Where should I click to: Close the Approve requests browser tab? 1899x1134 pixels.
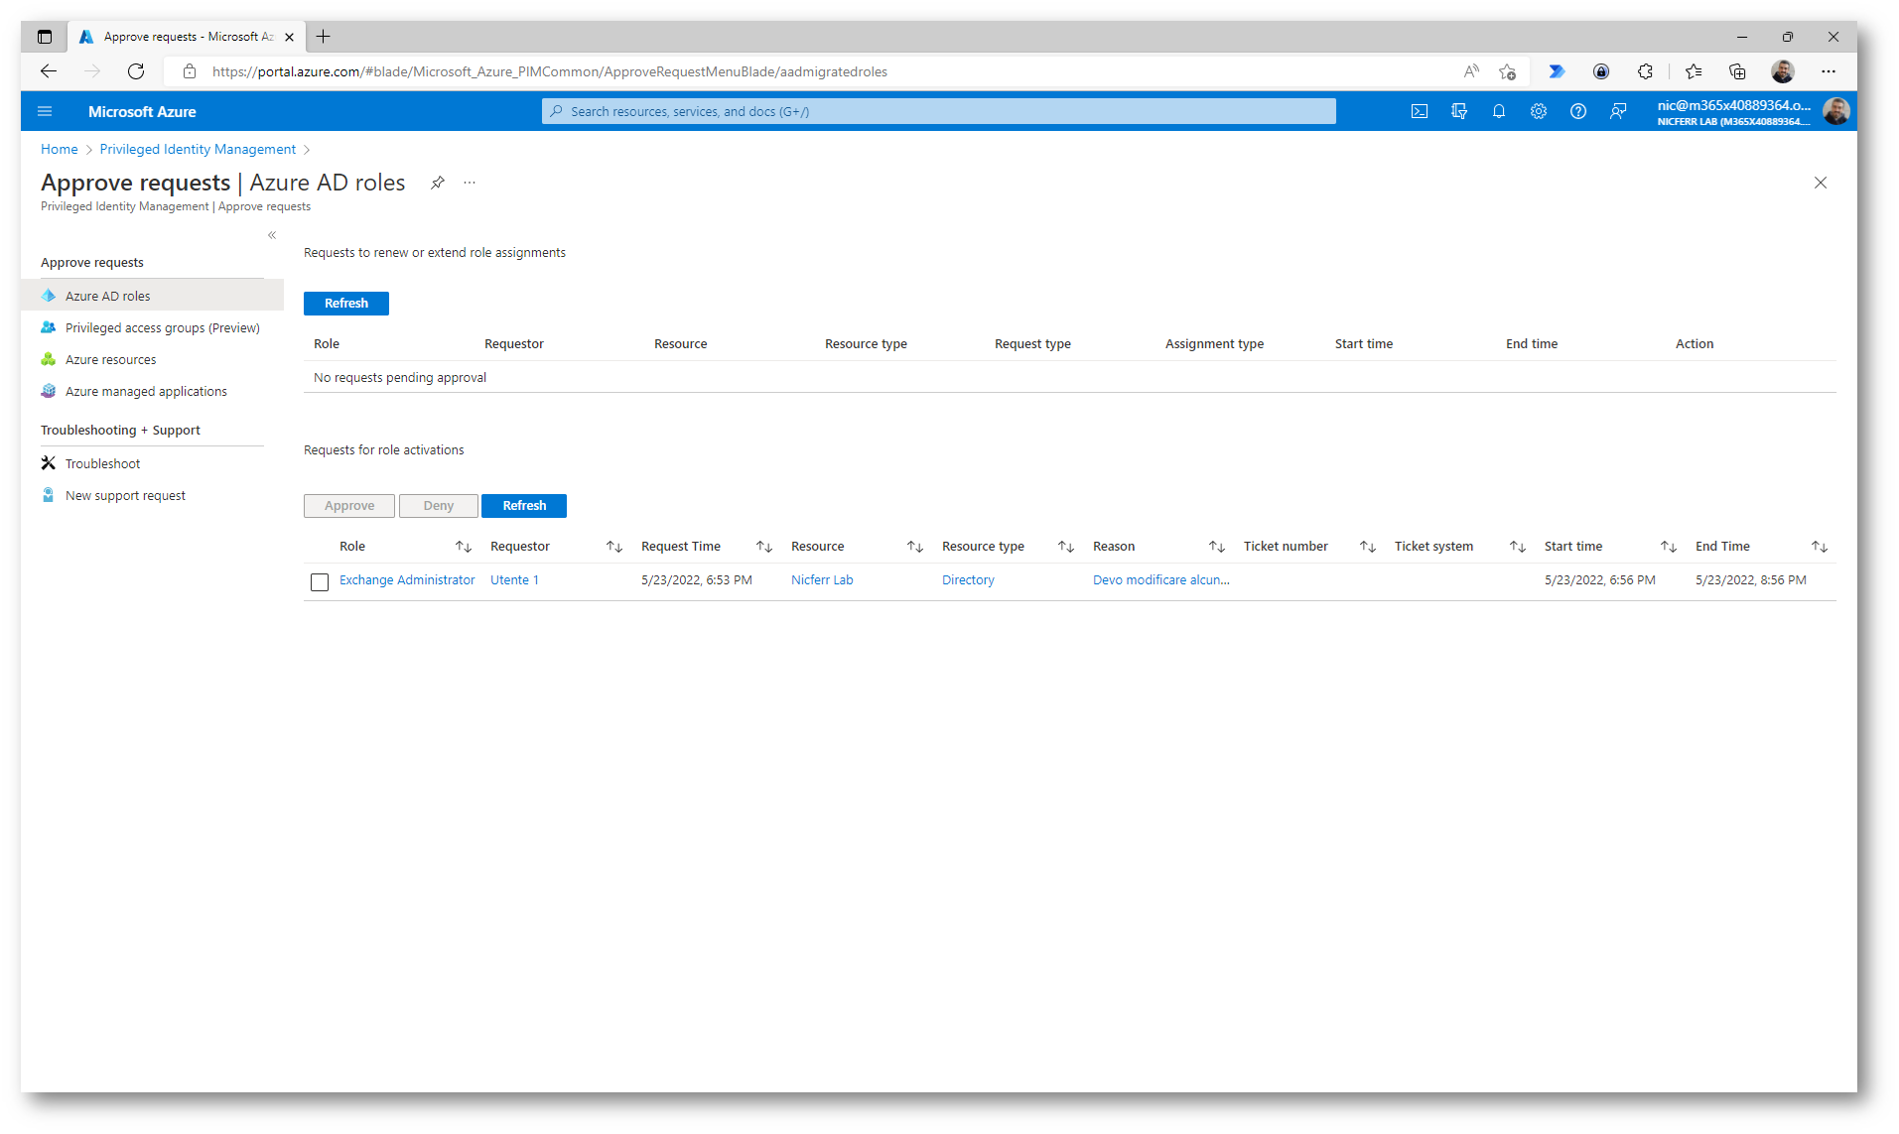click(289, 37)
